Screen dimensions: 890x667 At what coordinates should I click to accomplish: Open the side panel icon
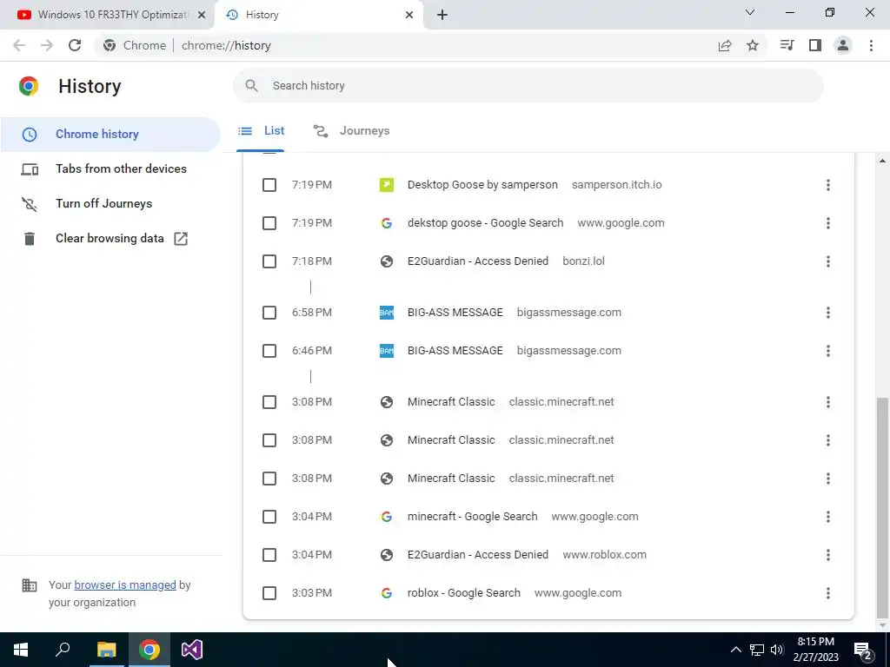click(815, 45)
